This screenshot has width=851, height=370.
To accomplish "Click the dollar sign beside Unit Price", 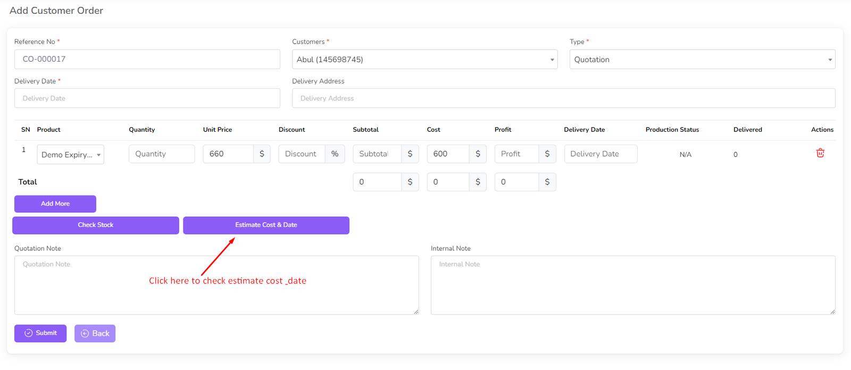I will coord(262,154).
